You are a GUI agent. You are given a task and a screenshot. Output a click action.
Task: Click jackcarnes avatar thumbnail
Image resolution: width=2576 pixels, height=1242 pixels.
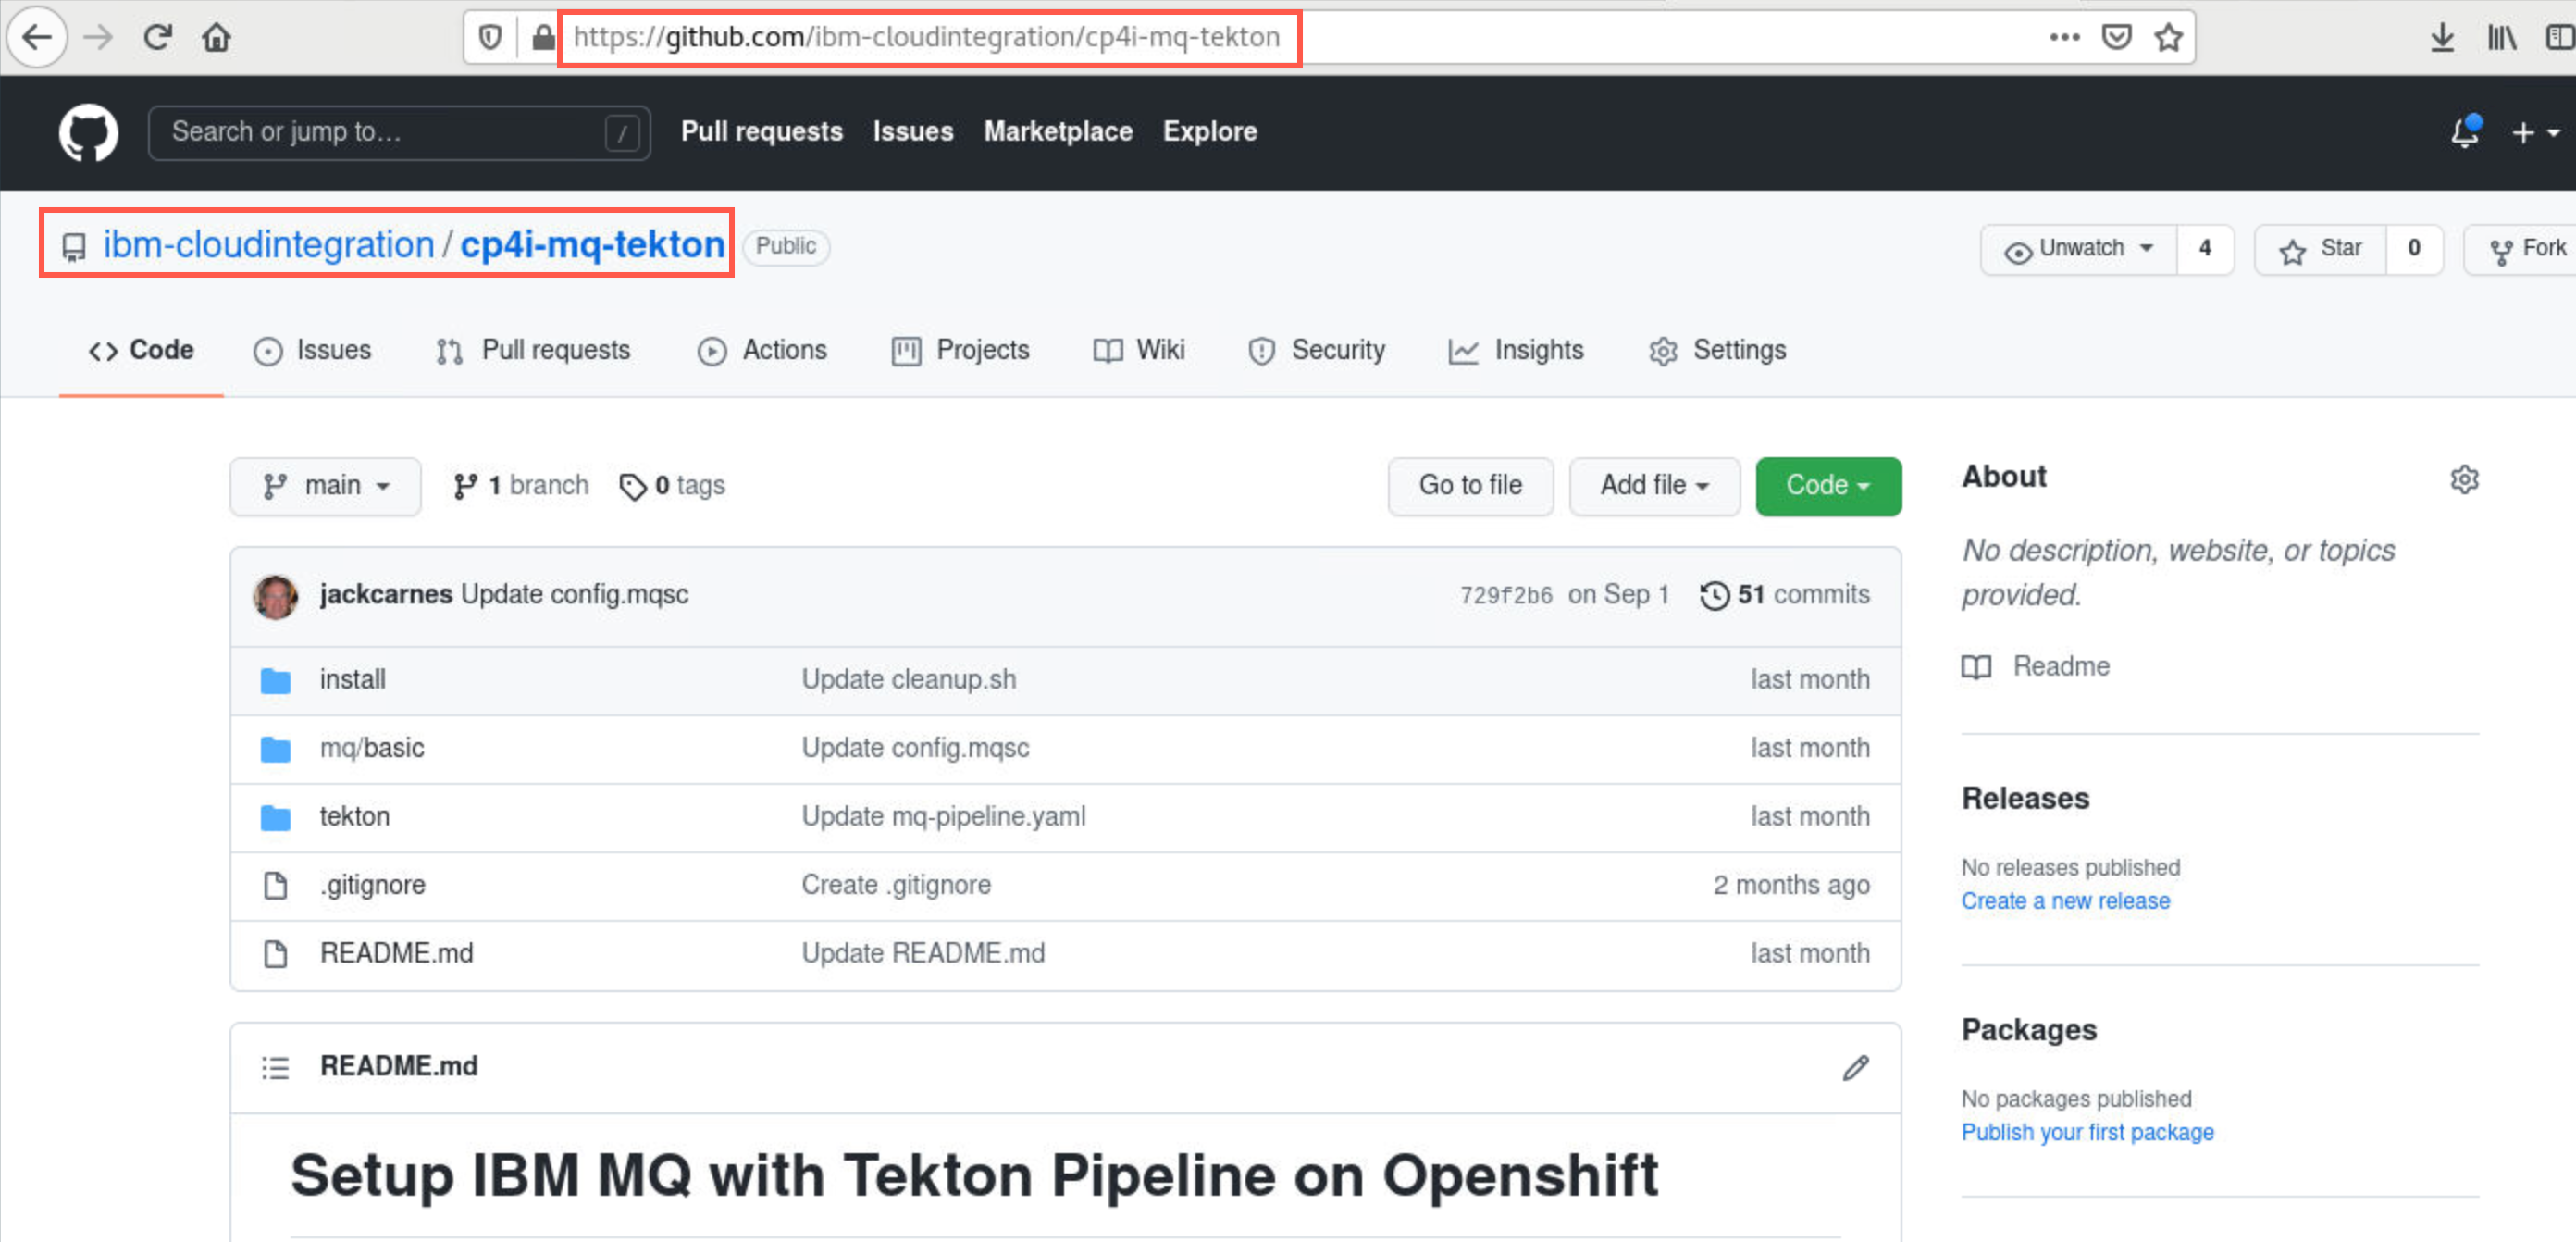click(x=275, y=596)
